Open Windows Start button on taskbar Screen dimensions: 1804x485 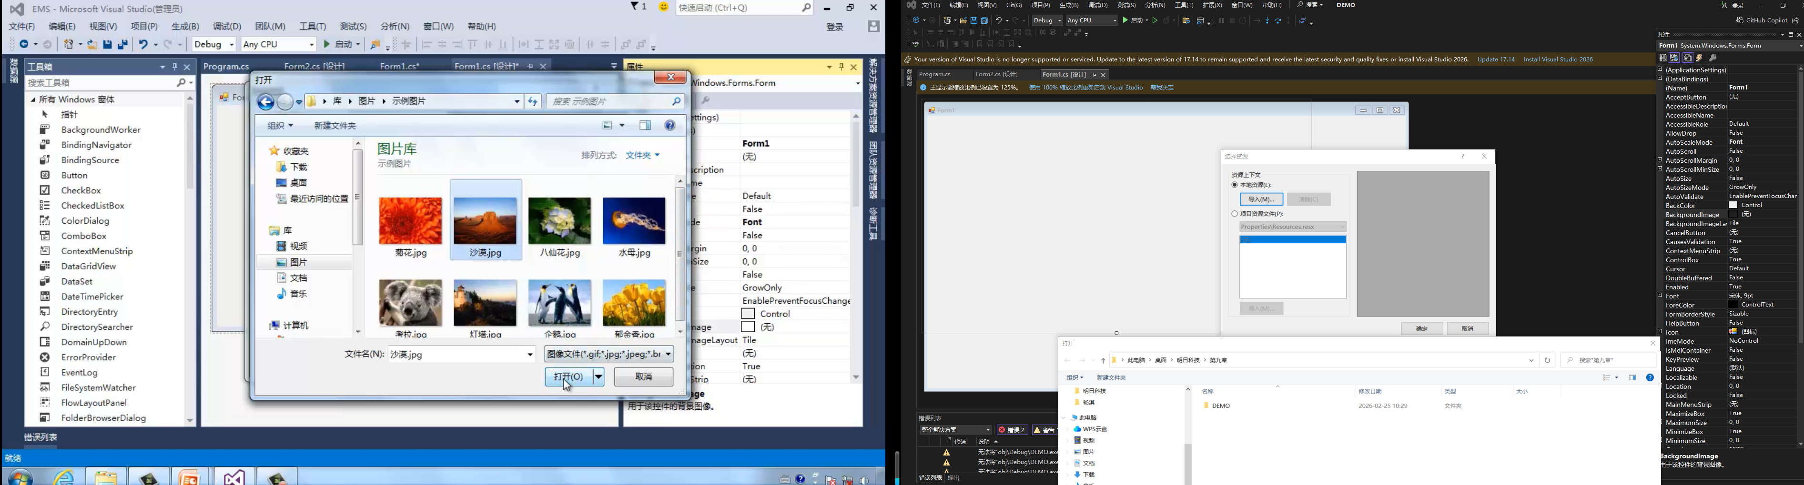[20, 477]
